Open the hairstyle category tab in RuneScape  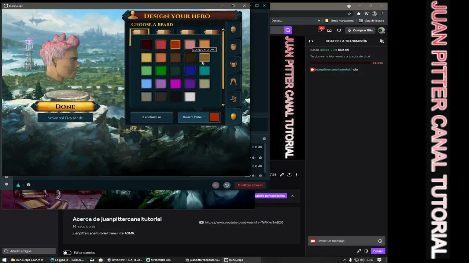pyautogui.click(x=233, y=47)
